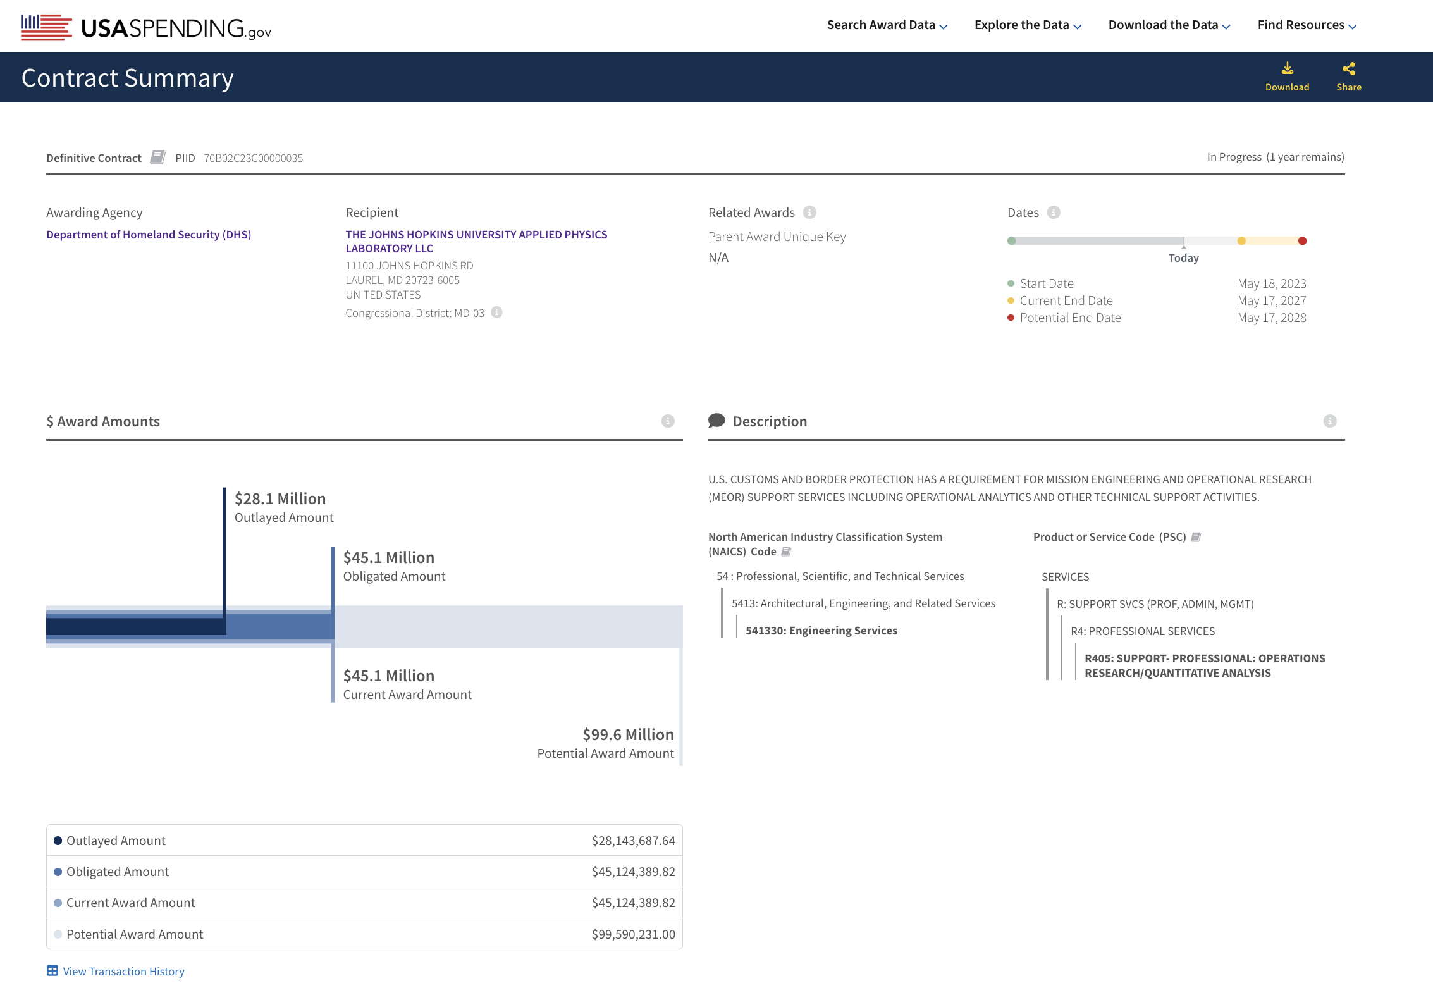The width and height of the screenshot is (1433, 1007).
Task: Expand the Find Resources menu
Action: pyautogui.click(x=1307, y=25)
